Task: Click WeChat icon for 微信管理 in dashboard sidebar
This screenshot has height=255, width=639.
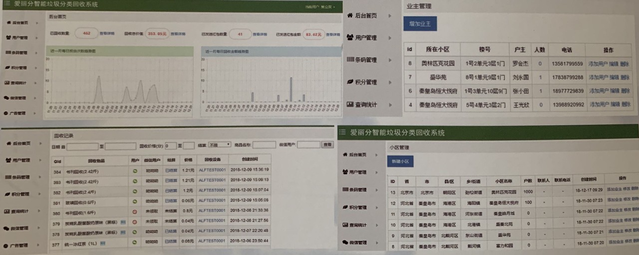Action: 6,98
